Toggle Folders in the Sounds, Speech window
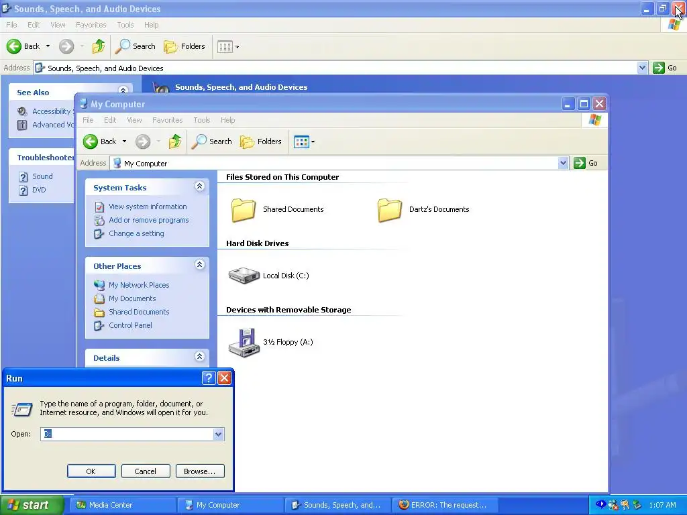Image resolution: width=687 pixels, height=515 pixels. coord(184,46)
